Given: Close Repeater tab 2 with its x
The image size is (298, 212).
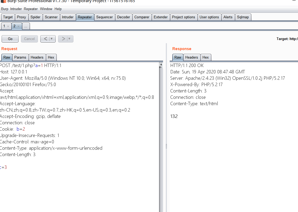Looking at the screenshot, I should 19,26.
